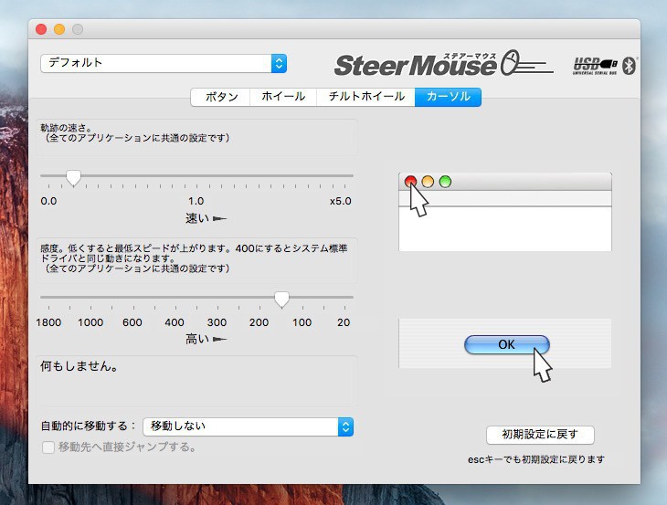Switch to the ホイール tab
Viewport: 667px width, 505px height.
(283, 97)
